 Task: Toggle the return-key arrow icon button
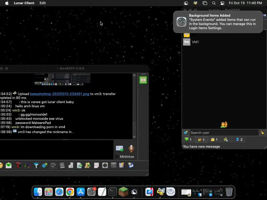pos(70,165)
